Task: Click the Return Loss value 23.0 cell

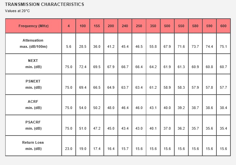Action: pyautogui.click(x=69, y=146)
